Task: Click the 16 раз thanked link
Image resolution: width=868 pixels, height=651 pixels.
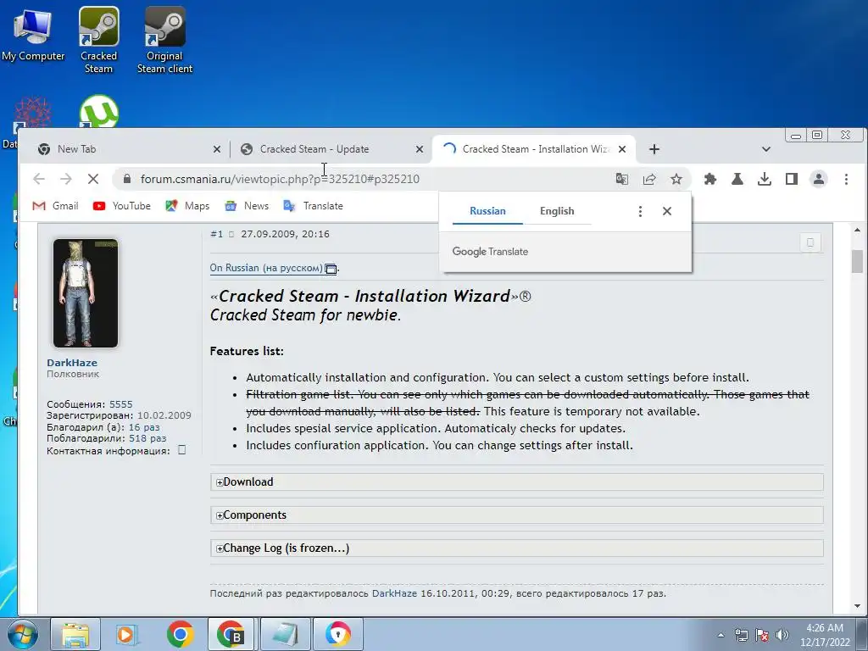Action: tap(144, 427)
